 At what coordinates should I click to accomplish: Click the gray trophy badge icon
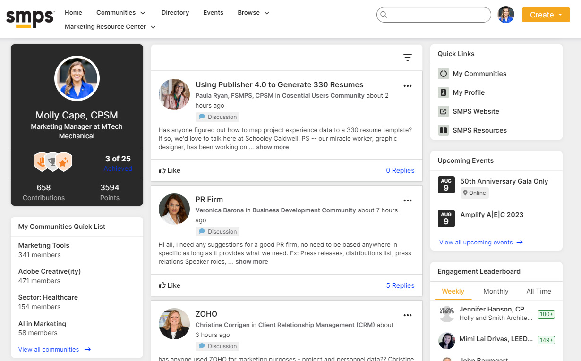pos(52,162)
